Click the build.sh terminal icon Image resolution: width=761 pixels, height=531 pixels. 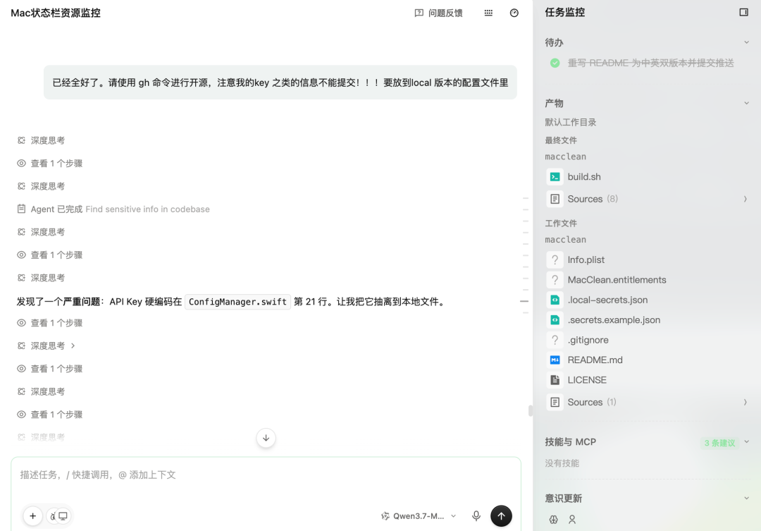555,177
